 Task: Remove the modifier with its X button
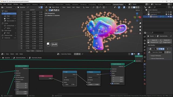tap(168, 49)
